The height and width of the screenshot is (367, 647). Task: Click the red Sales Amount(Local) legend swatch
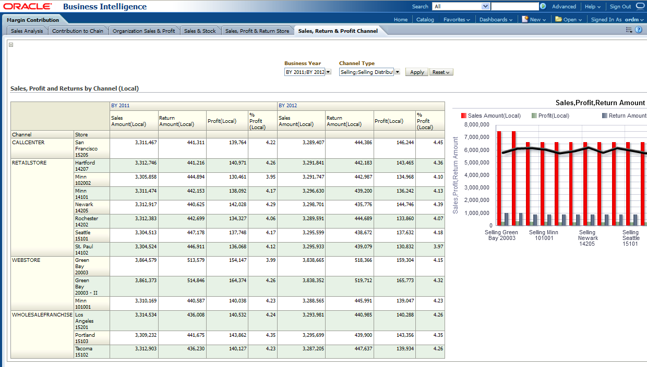coord(463,116)
